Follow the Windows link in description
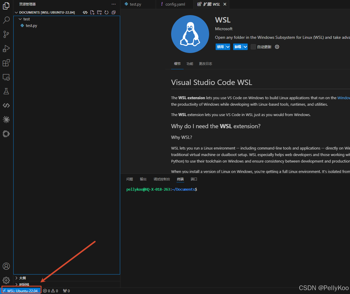The width and height of the screenshot is (350, 294). point(343,98)
